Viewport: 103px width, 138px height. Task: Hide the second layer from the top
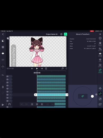[x=7, y=79]
